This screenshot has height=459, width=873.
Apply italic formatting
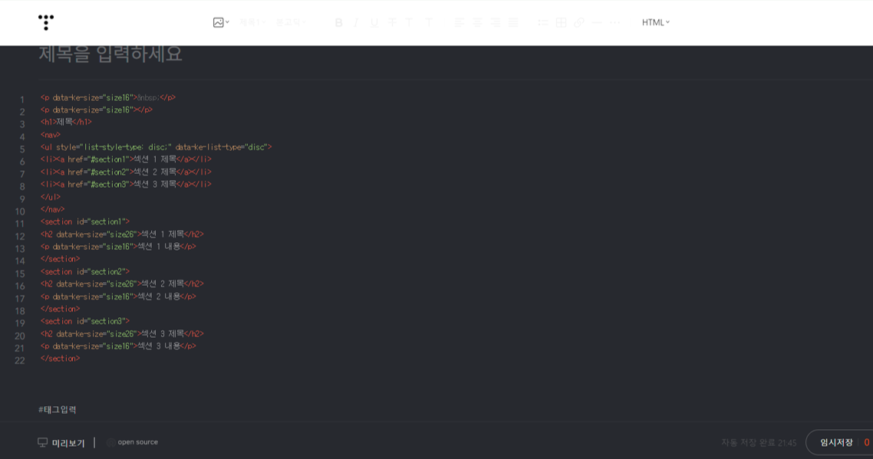pyautogui.click(x=356, y=23)
